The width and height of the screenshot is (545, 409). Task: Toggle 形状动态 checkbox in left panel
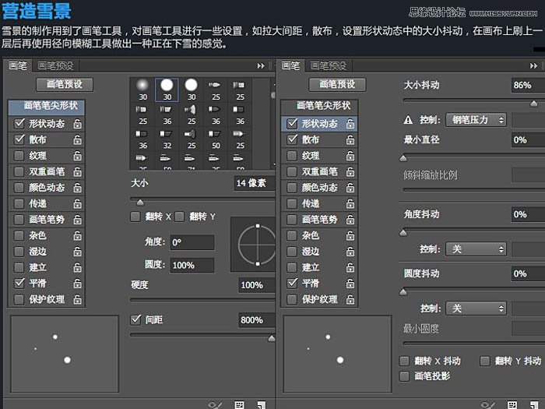(x=19, y=123)
